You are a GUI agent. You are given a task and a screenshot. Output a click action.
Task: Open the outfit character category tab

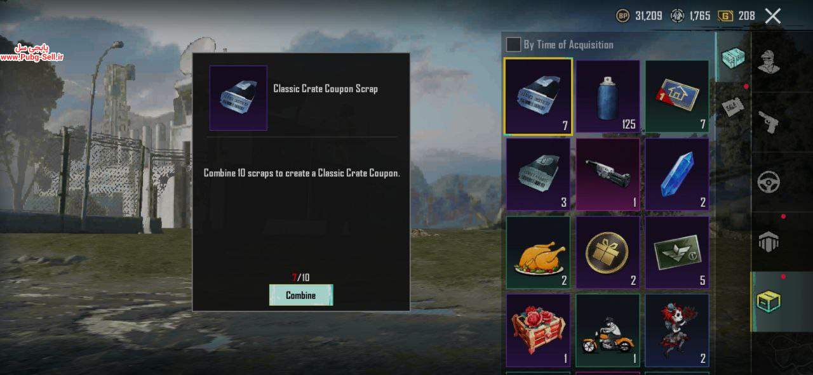[769, 60]
